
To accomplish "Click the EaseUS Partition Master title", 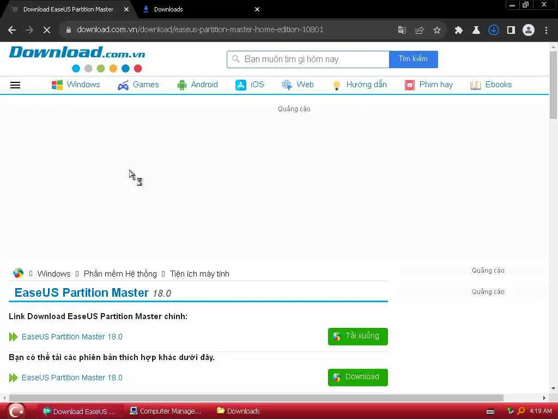I will [82, 292].
